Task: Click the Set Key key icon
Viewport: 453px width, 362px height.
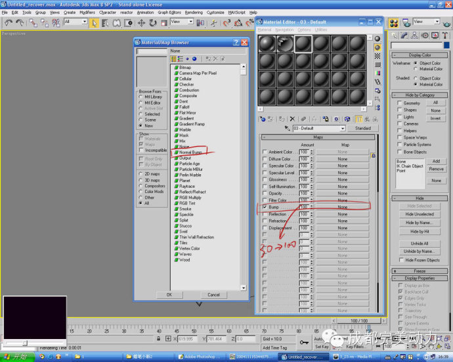Action: pyautogui.click(x=304, y=342)
